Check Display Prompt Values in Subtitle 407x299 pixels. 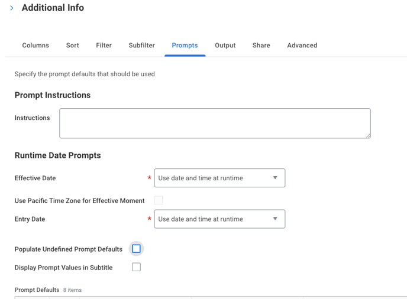136,267
